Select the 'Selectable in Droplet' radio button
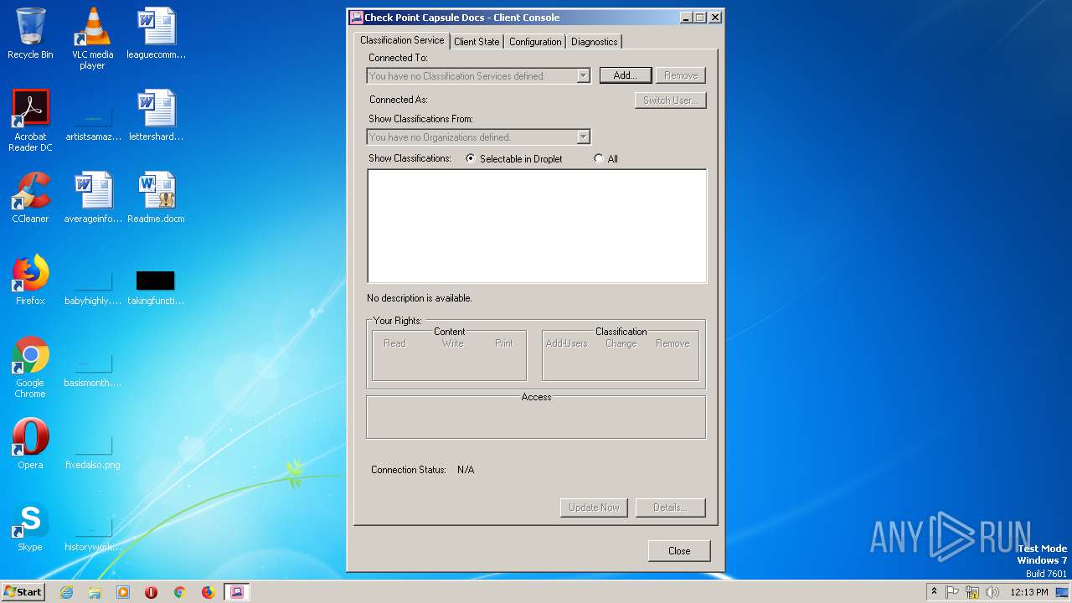1072x603 pixels. coord(470,158)
